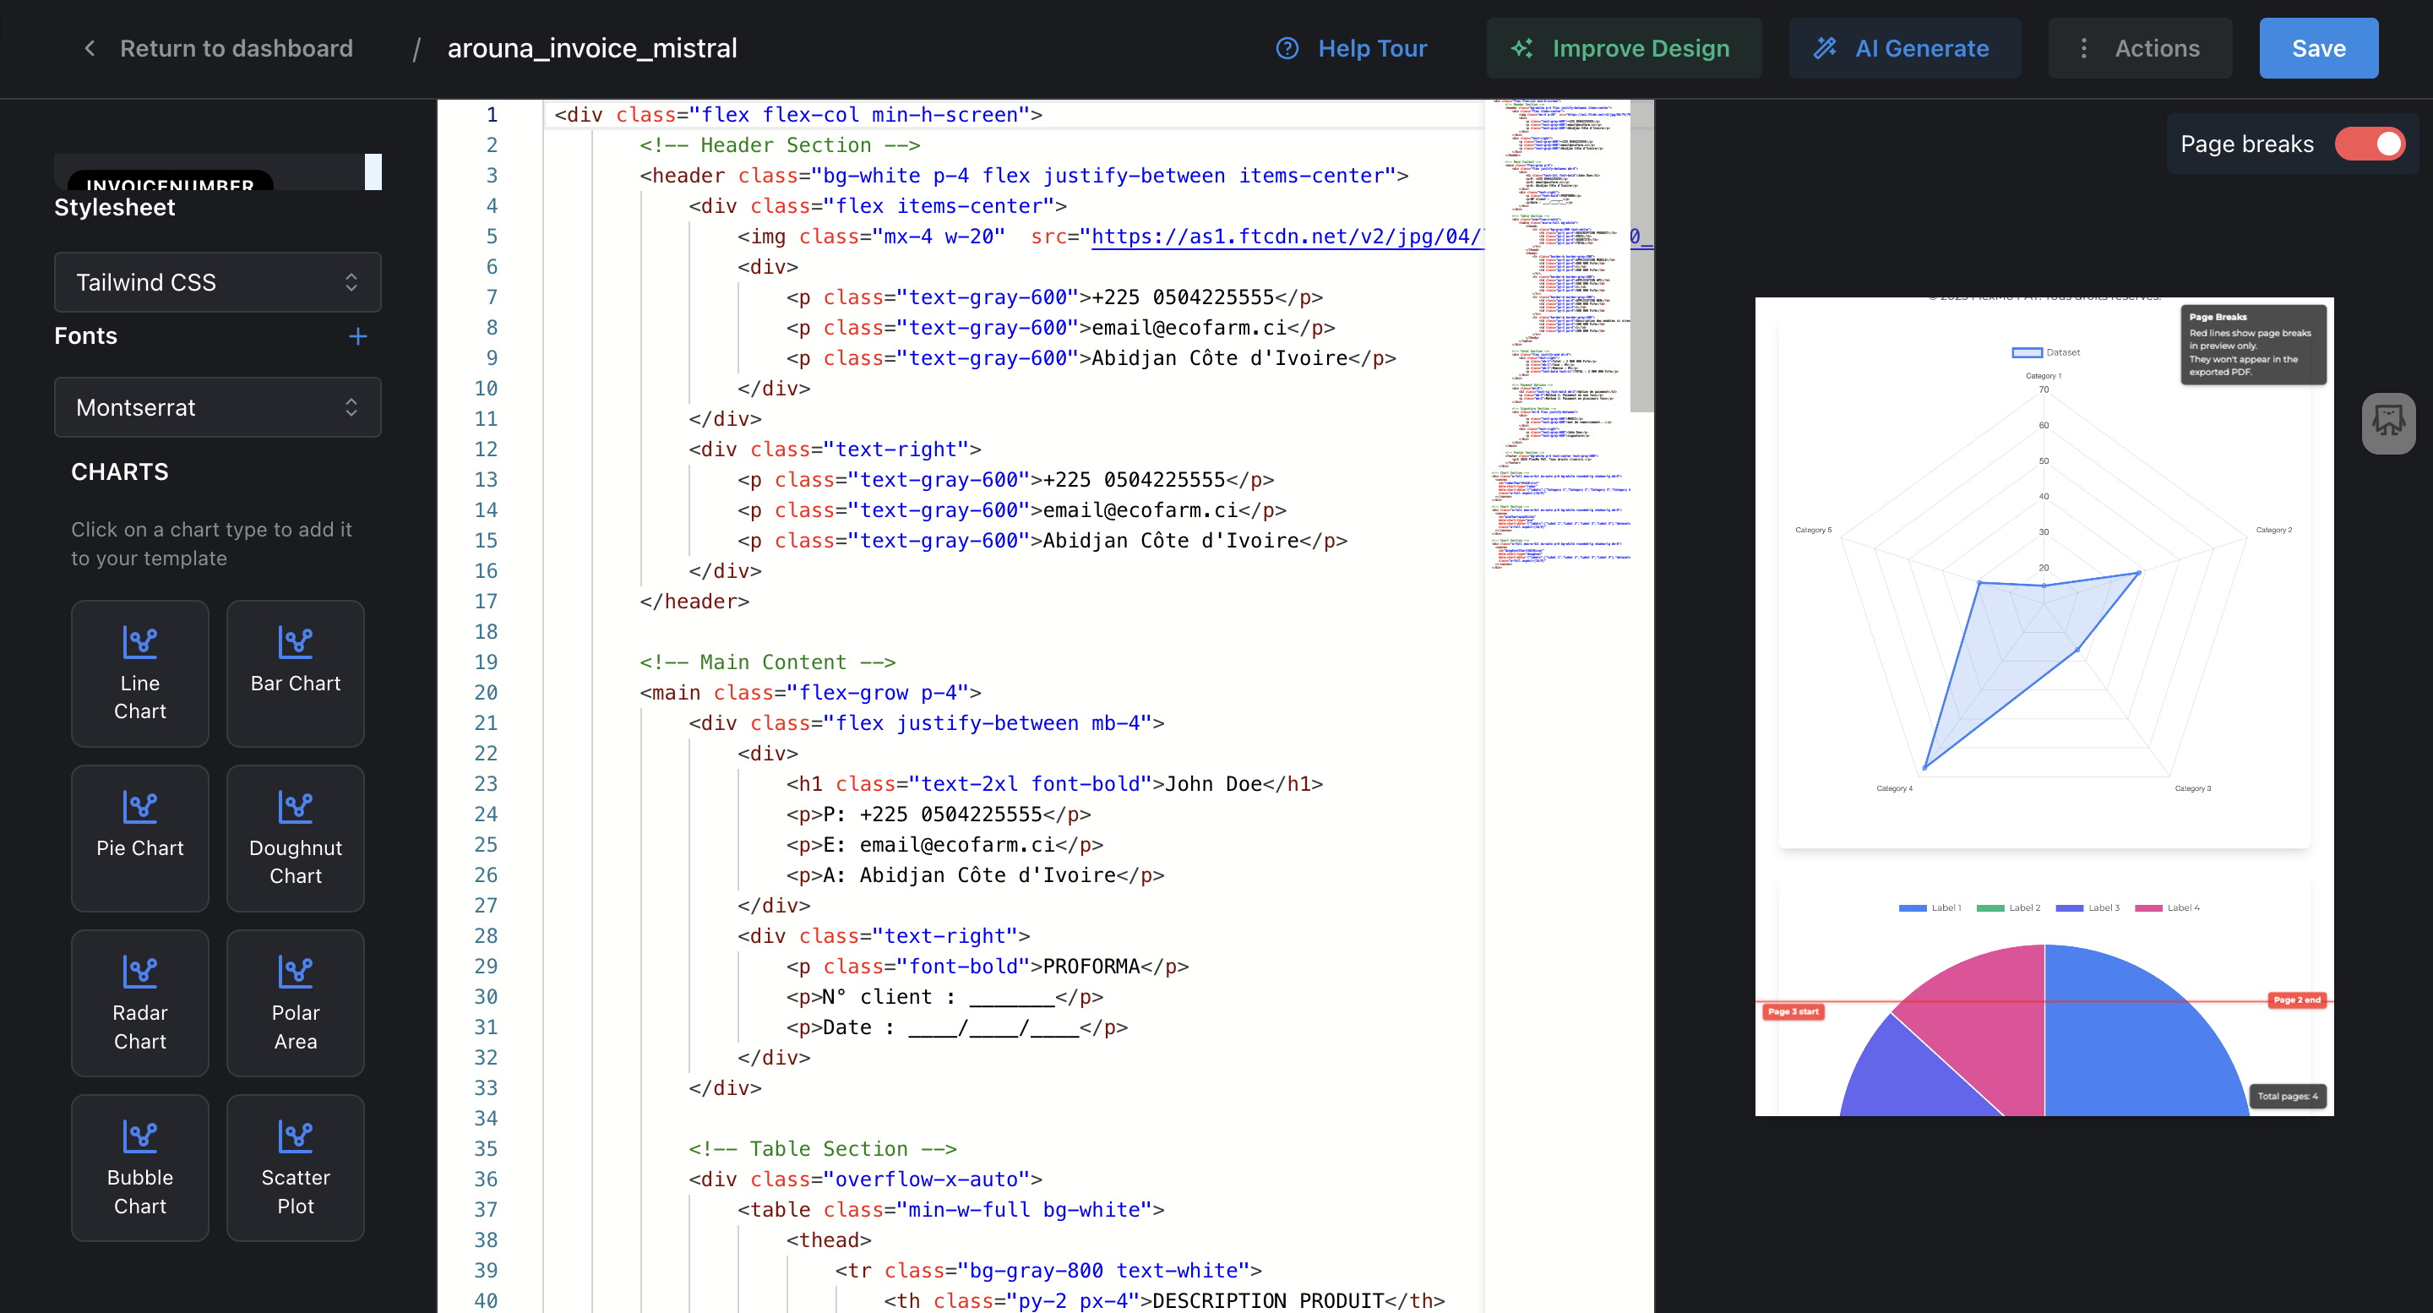Insert a Doughnut Chart into the template

click(x=296, y=838)
